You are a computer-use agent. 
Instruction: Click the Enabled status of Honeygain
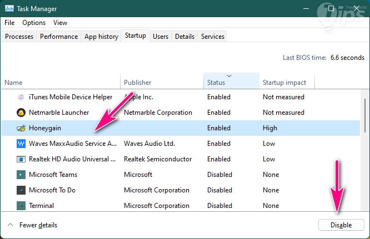[219, 128]
